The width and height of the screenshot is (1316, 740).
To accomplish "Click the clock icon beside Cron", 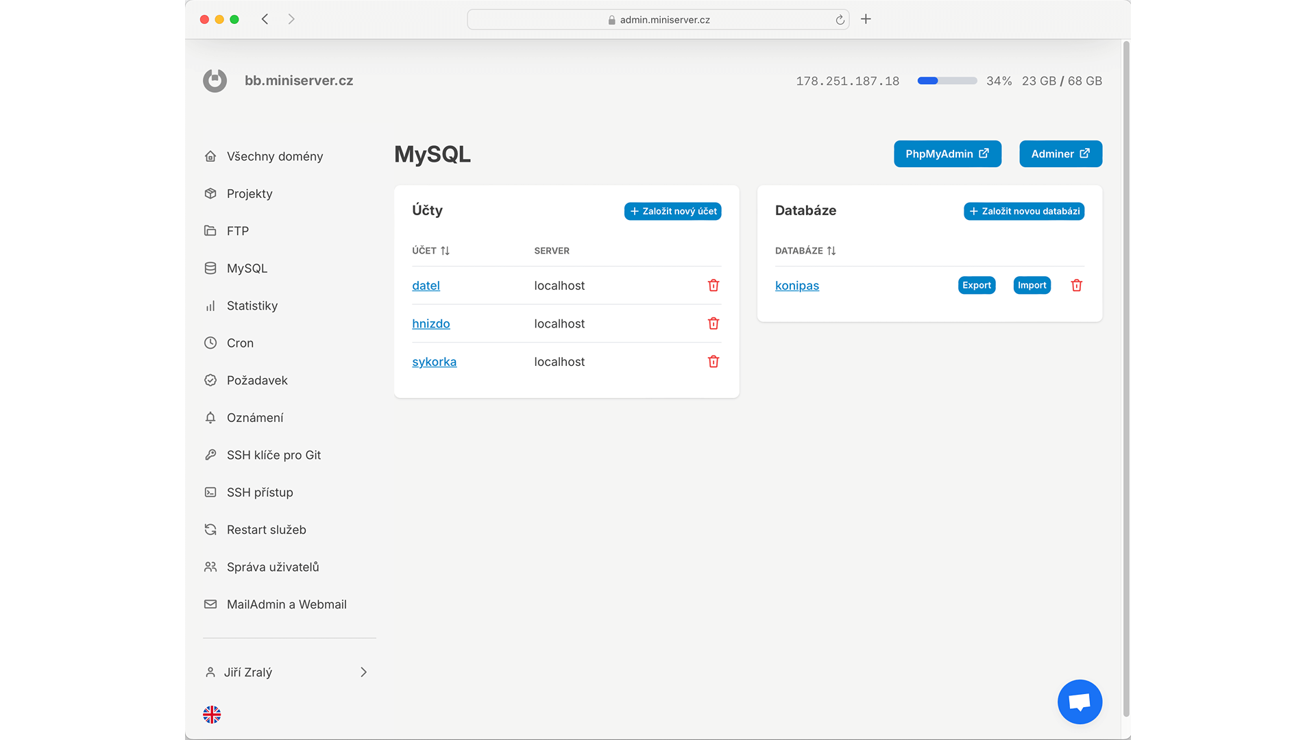I will pos(210,343).
